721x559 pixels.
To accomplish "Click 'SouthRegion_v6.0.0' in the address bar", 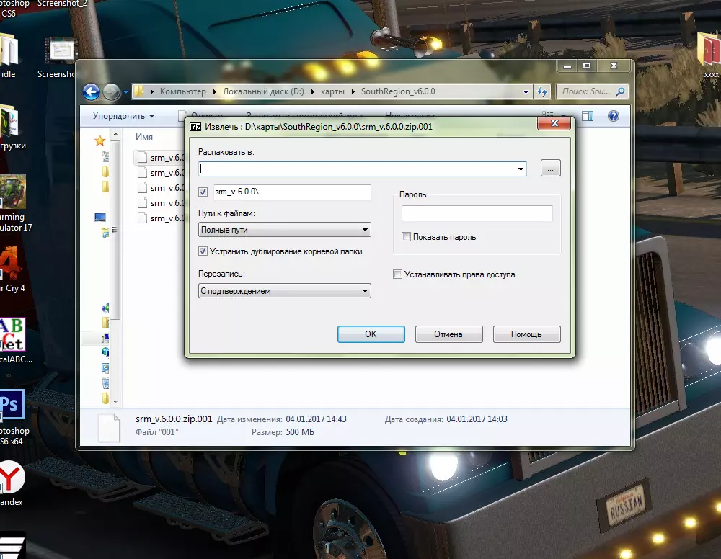I will [x=398, y=91].
